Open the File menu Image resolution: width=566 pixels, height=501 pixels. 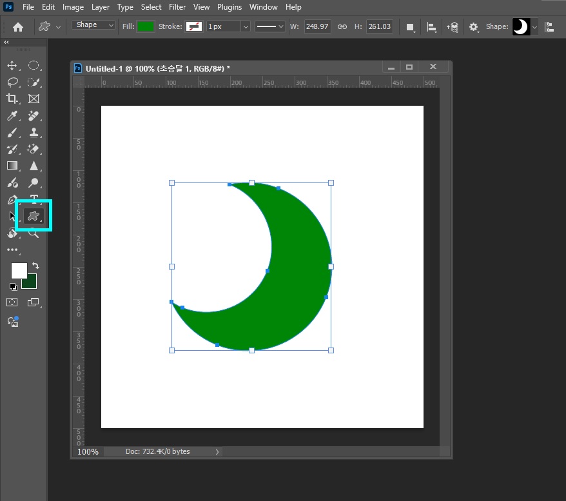point(28,7)
